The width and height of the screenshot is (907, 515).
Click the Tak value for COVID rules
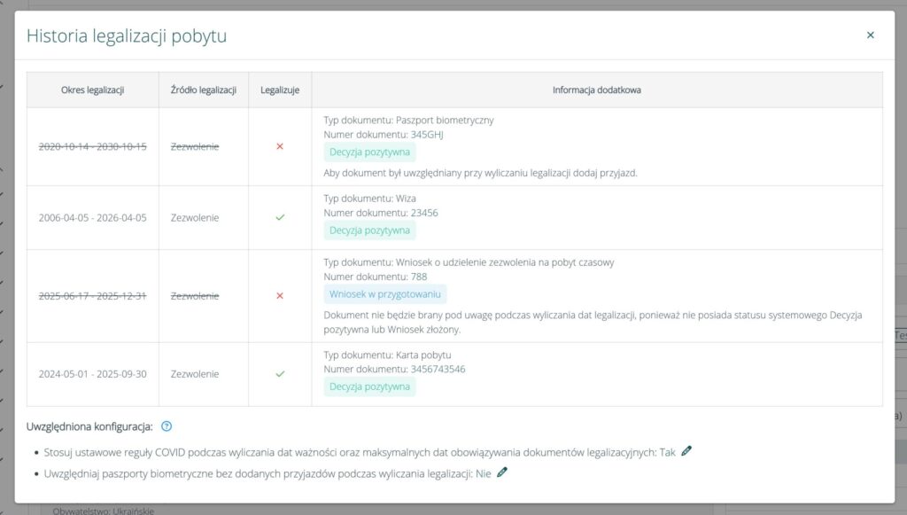coord(668,452)
